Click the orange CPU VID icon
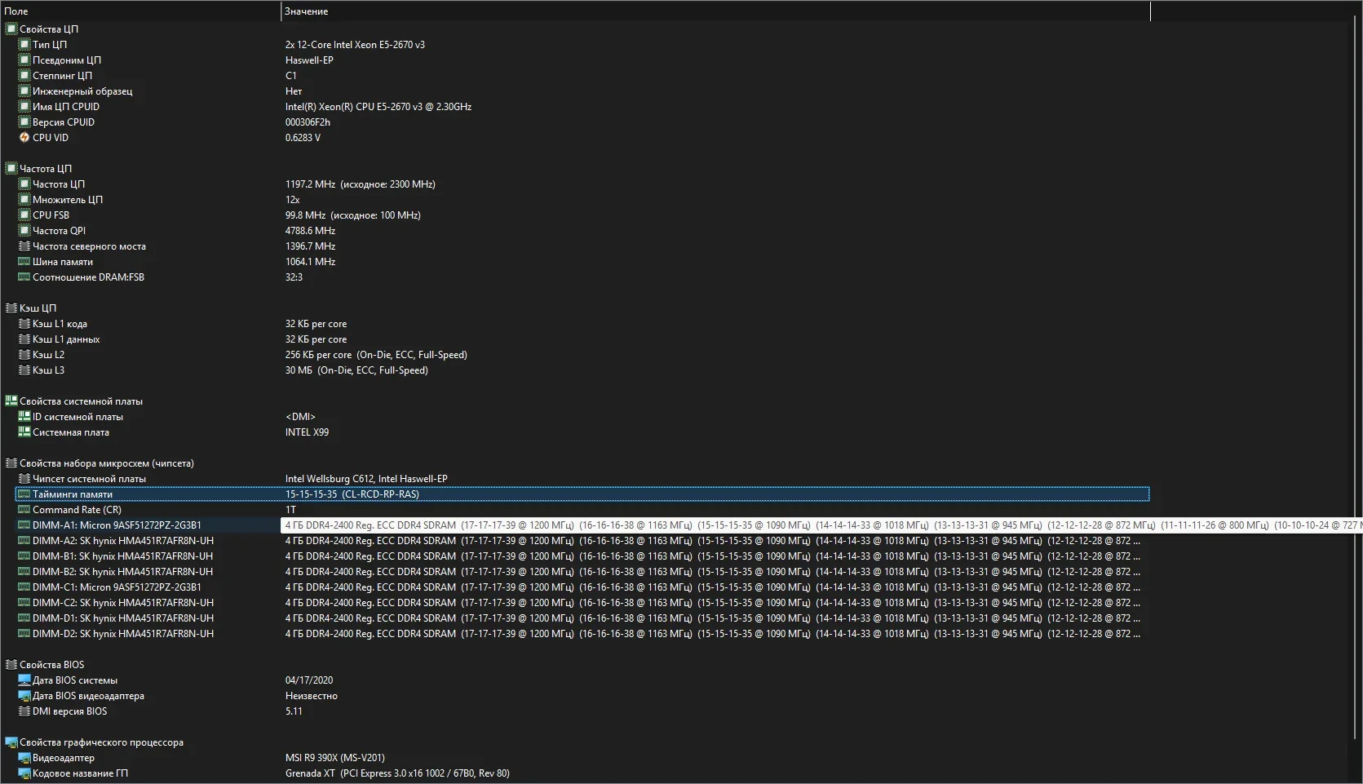This screenshot has width=1363, height=784. (x=24, y=138)
